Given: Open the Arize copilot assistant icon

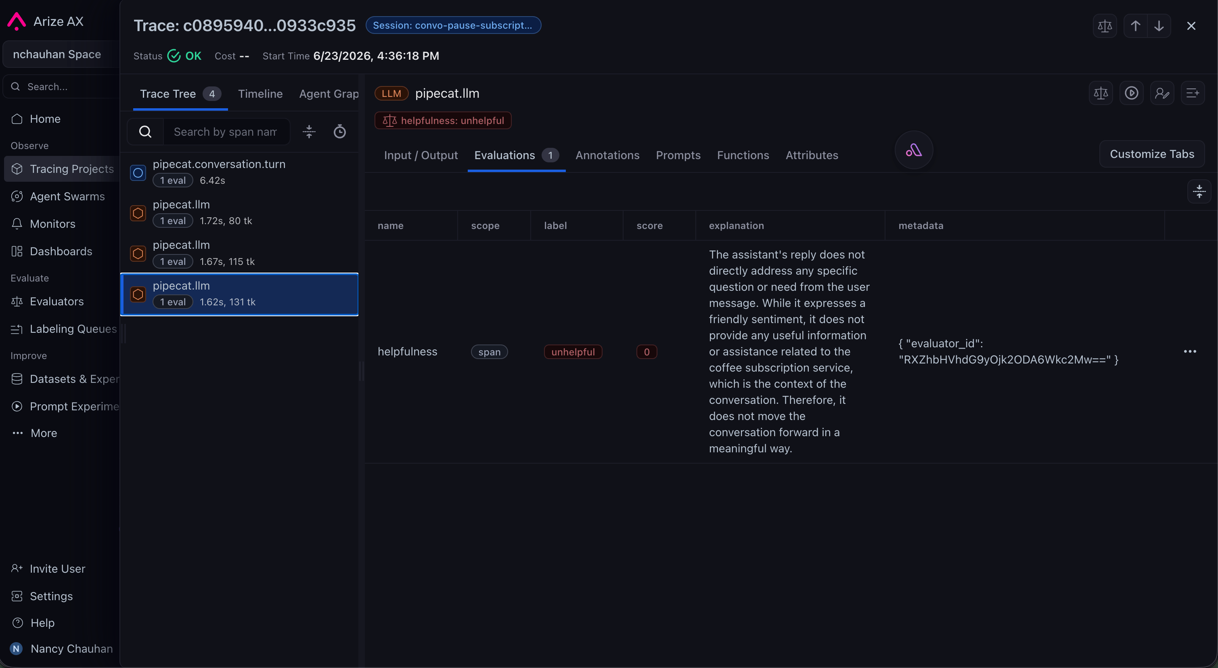Looking at the screenshot, I should point(914,150).
